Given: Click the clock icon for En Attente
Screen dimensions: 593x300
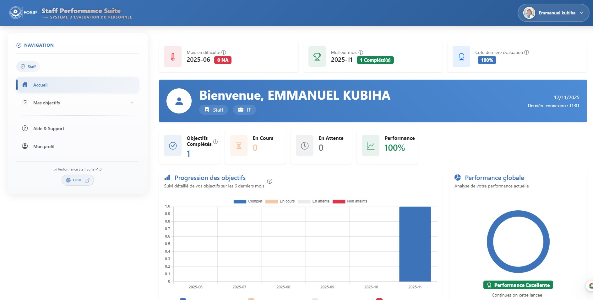Looking at the screenshot, I should [305, 145].
